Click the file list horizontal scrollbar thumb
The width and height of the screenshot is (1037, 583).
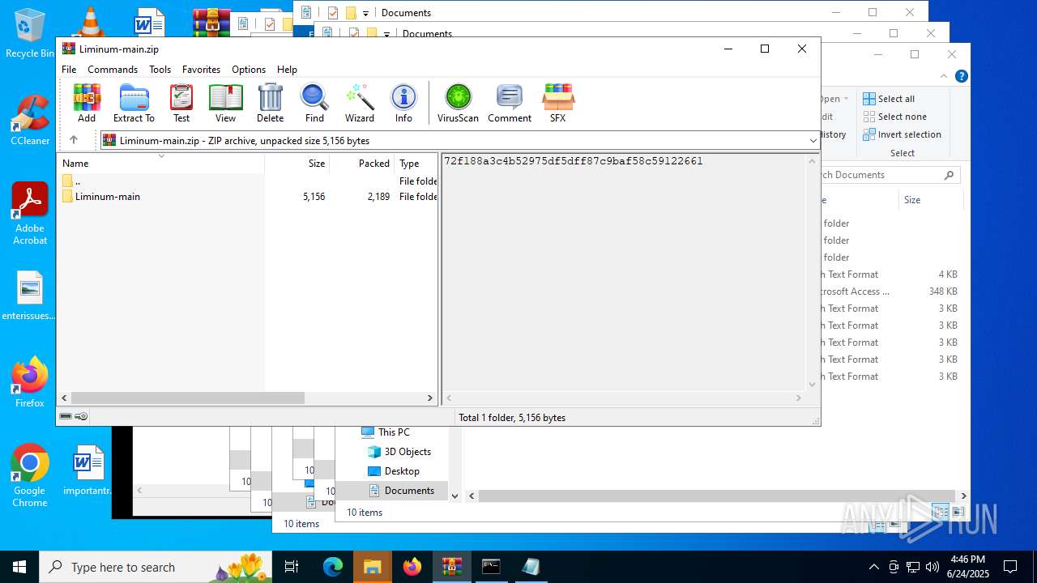pyautogui.click(x=187, y=398)
